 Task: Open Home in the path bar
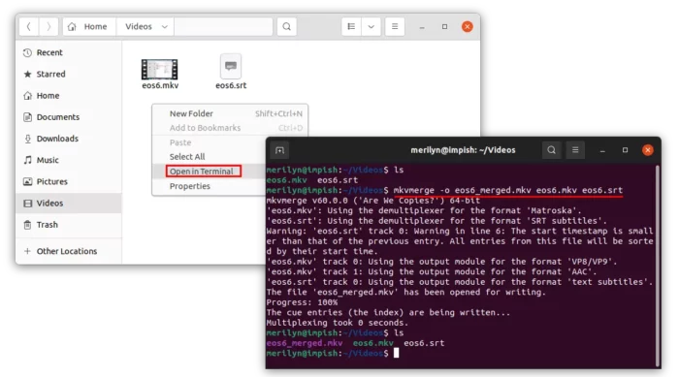(89, 27)
